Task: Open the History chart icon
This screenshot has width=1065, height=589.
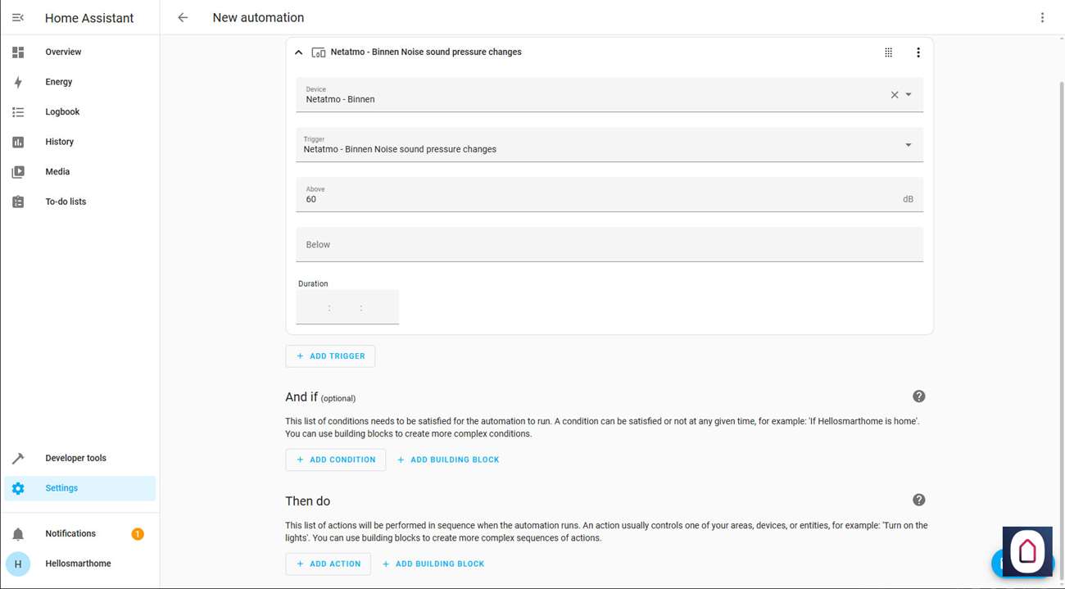Action: click(x=18, y=142)
